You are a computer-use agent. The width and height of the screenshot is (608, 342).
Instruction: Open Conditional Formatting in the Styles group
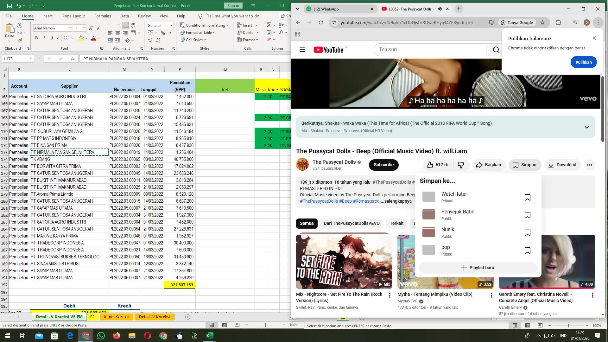tap(205, 25)
